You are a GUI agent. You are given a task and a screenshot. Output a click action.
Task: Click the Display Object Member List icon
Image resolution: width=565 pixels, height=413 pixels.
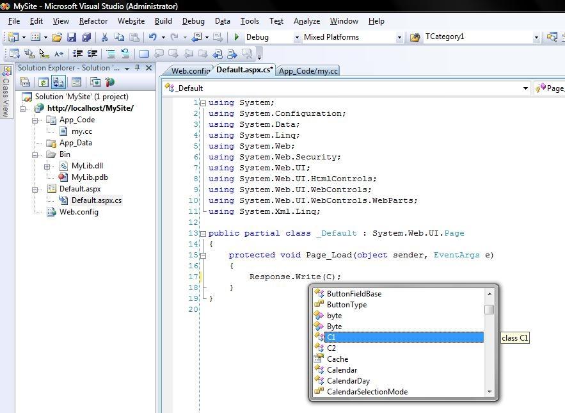tap(15, 54)
